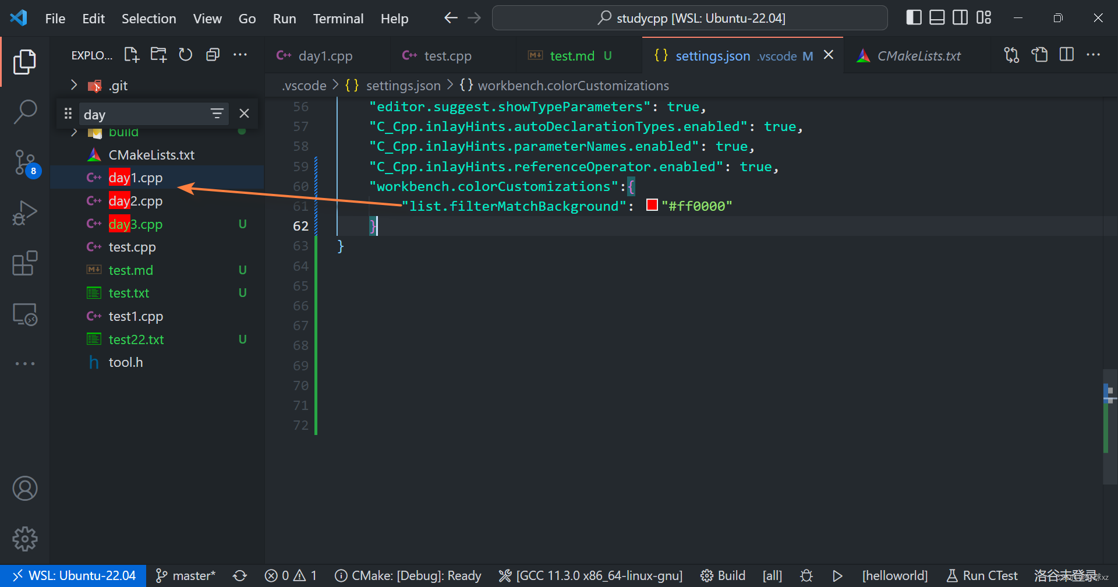Click .vscode breadcrumb segment
This screenshot has height=587, width=1118.
pos(304,86)
